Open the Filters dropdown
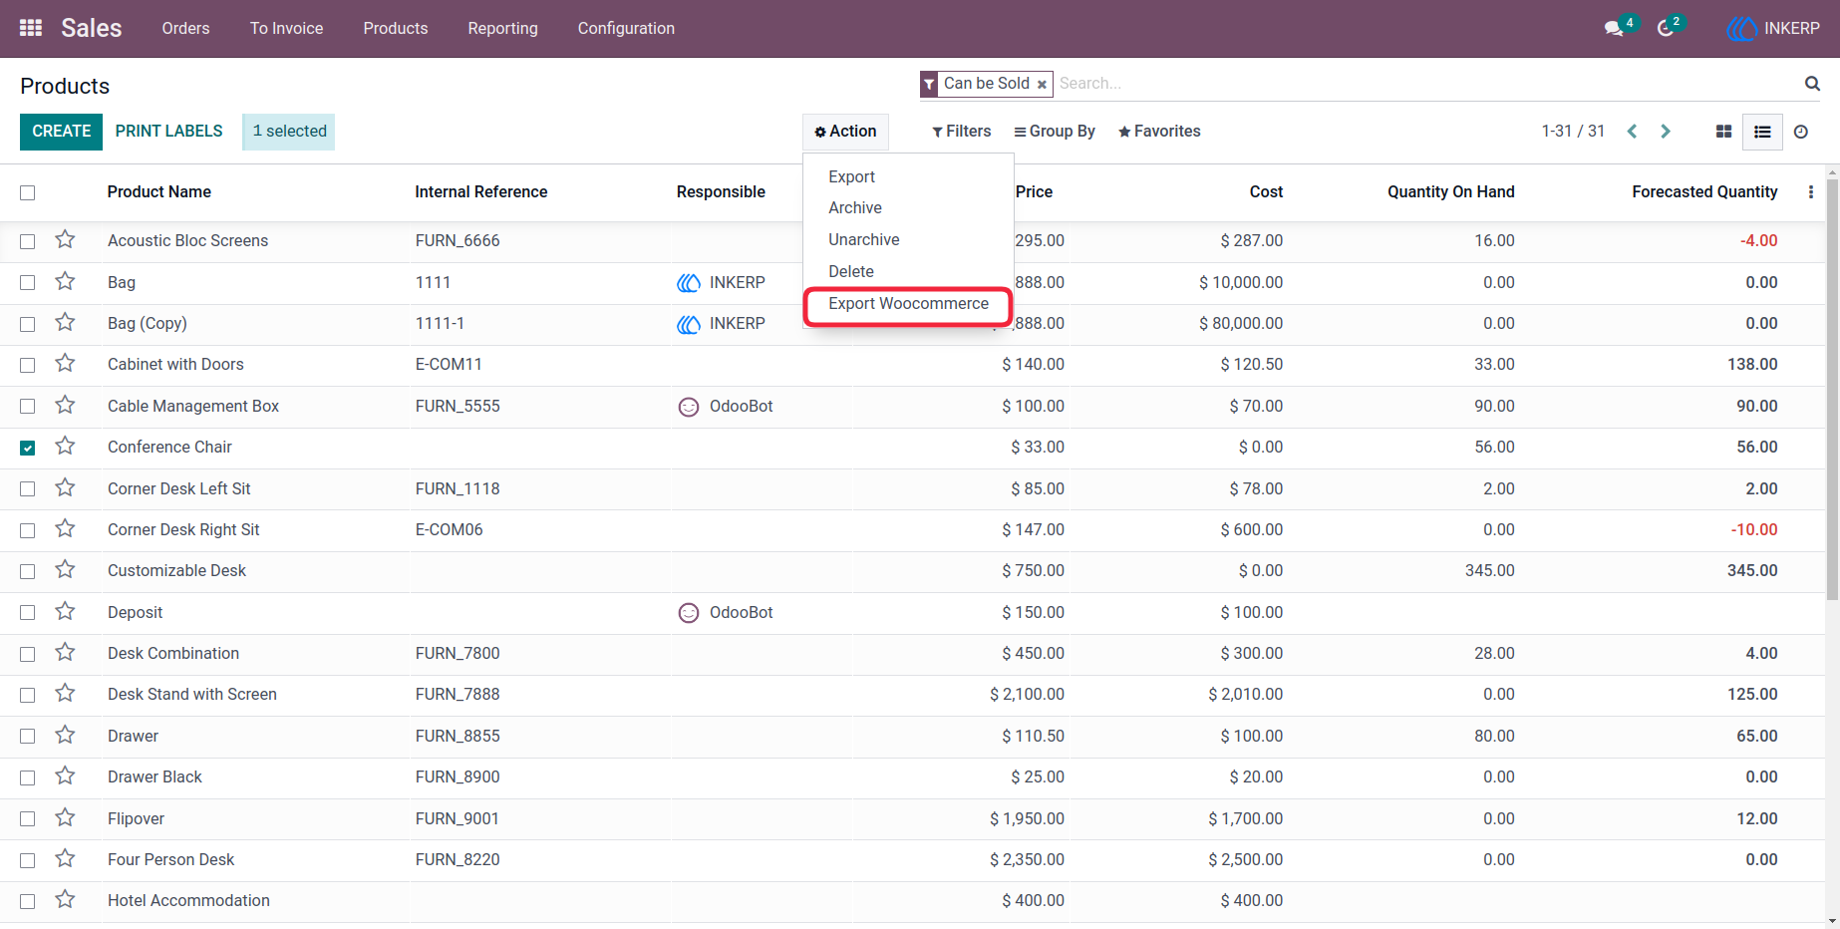 click(962, 132)
